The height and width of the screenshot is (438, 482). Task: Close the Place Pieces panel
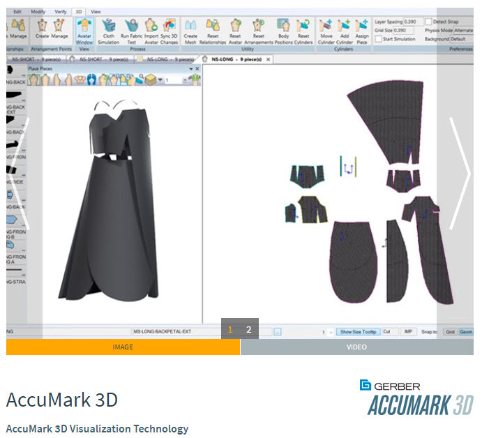197,68
